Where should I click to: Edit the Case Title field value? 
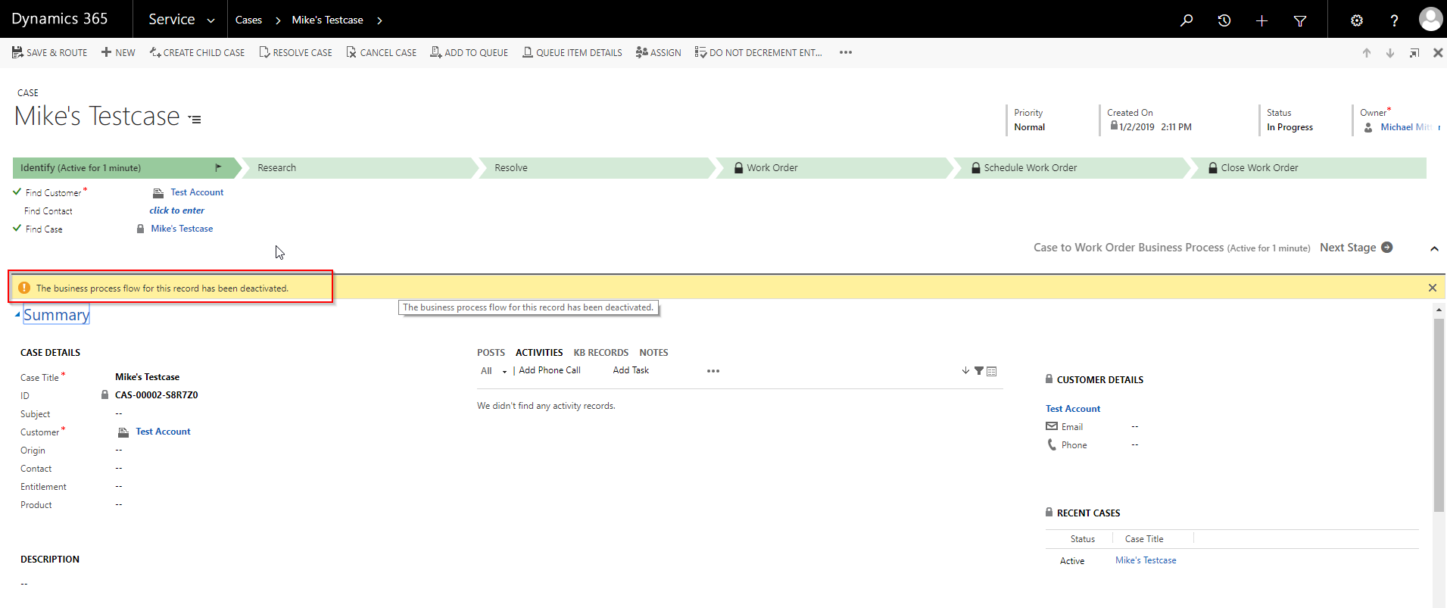(x=148, y=377)
